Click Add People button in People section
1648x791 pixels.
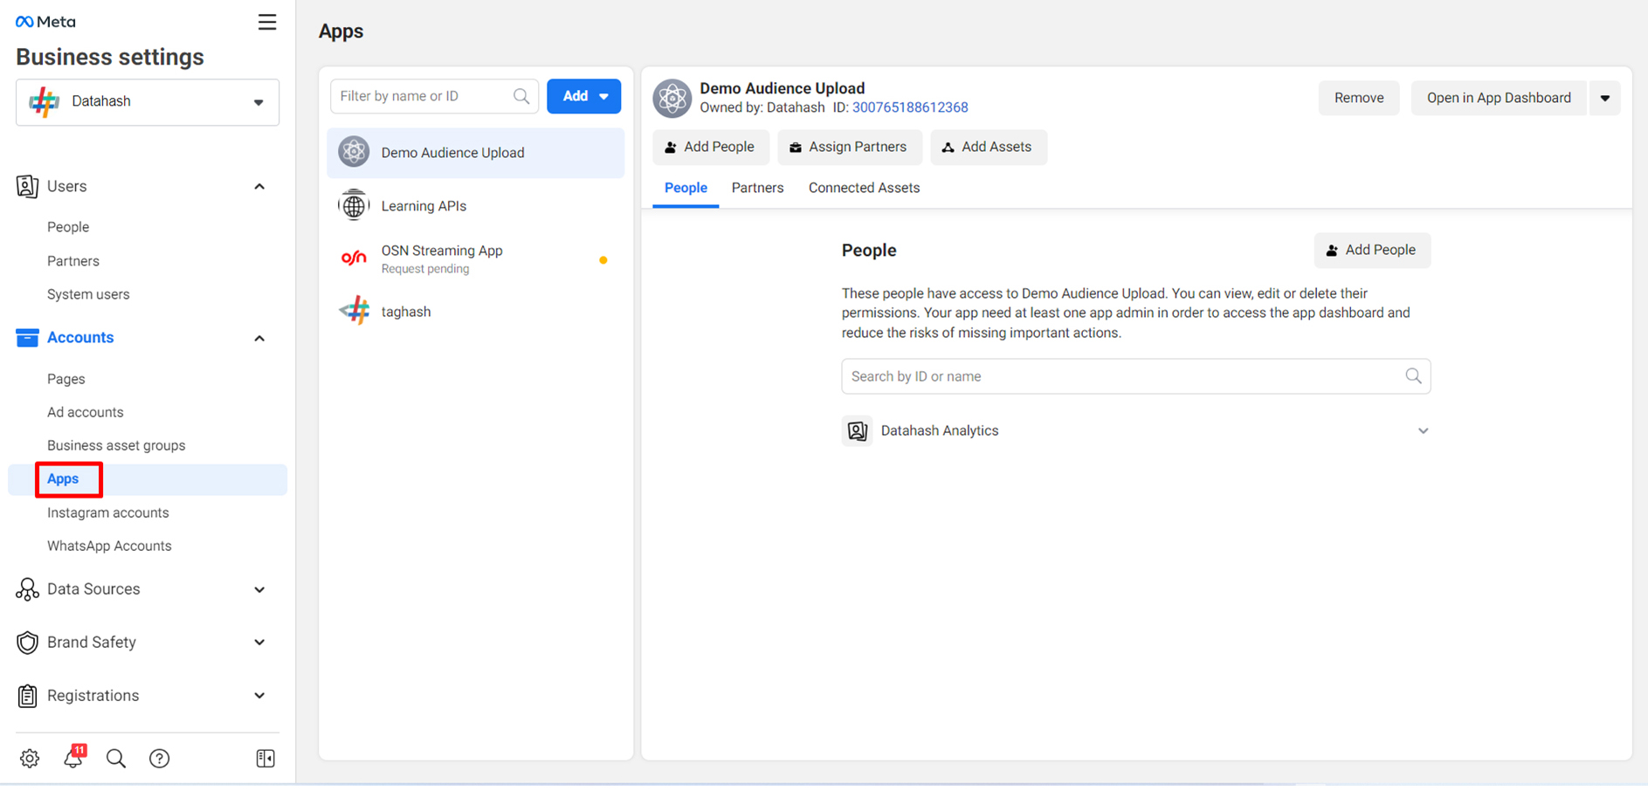point(1372,251)
